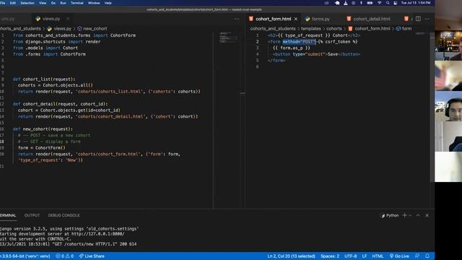
Task: Switch to the TERMINAL panel tab
Action: (x=8, y=215)
